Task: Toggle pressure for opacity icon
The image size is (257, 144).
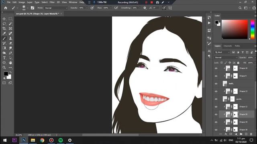Action: 92,8
